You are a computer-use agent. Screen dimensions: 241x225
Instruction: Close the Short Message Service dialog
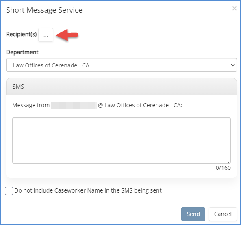[234, 9]
